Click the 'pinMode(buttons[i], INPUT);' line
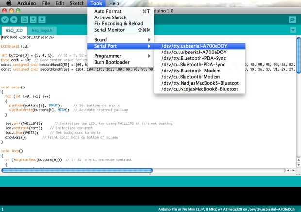Image resolution: width=301 pixels, height=212 pixels. click(35, 106)
